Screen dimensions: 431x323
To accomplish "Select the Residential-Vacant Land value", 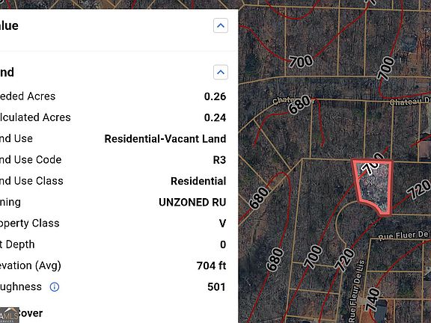I will point(165,139).
